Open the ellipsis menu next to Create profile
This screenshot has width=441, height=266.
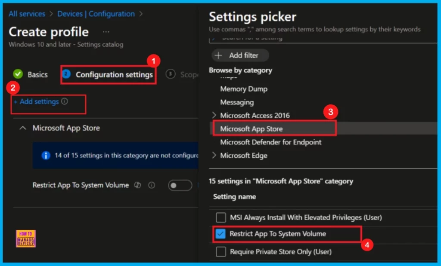106,32
